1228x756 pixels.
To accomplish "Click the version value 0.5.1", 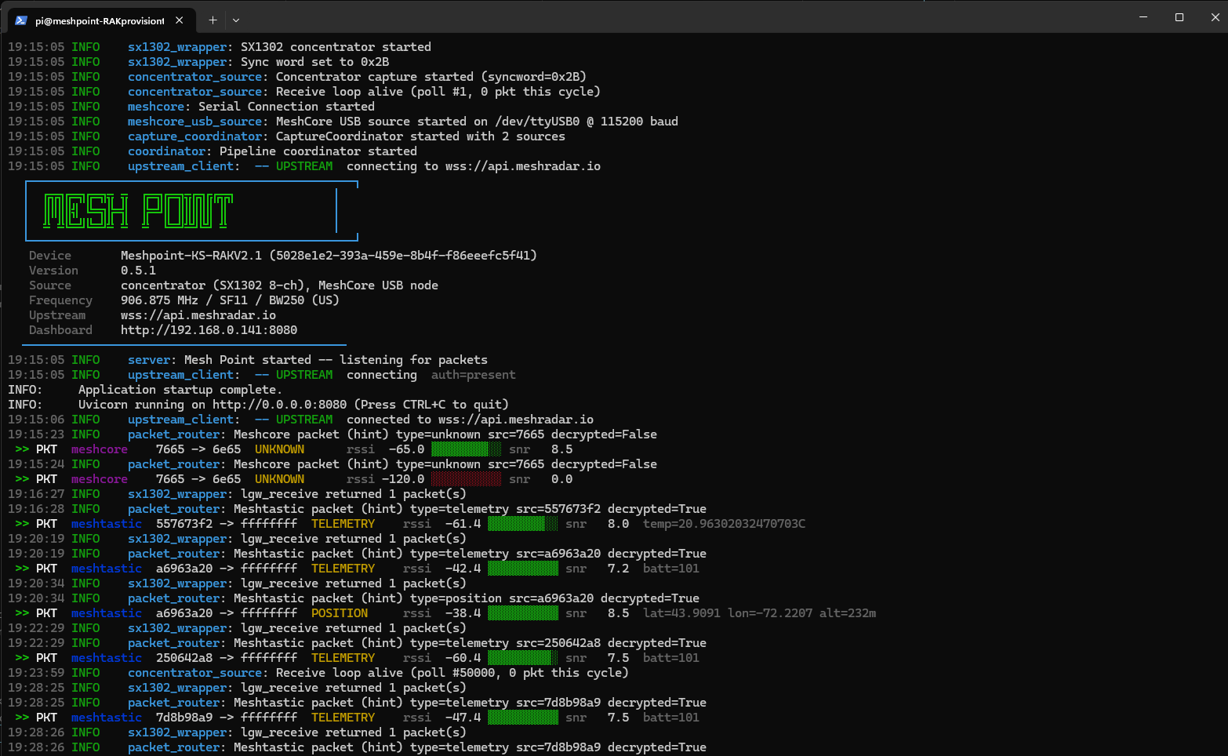I will pos(138,271).
